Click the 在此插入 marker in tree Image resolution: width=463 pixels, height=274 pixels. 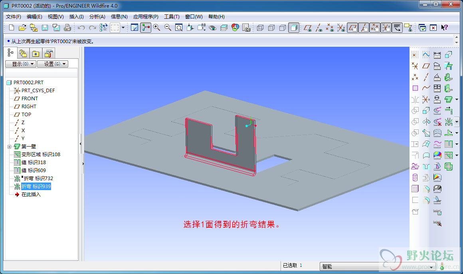tap(31, 195)
